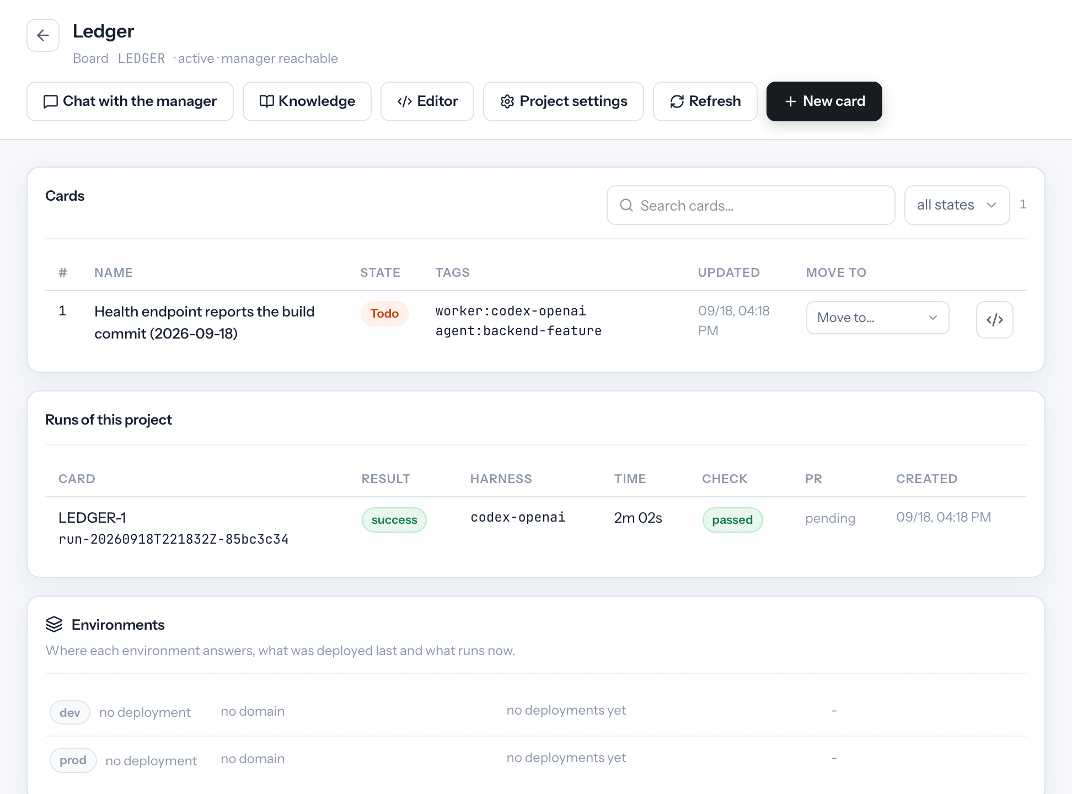Go back using the arrow button
Image resolution: width=1072 pixels, height=794 pixels.
pyautogui.click(x=43, y=35)
